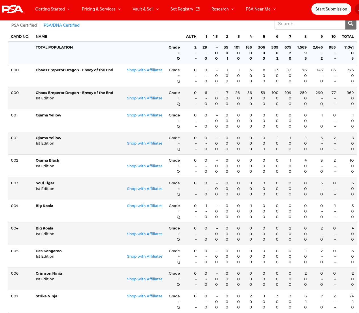The image size is (359, 313).
Task: Open the Pricing & Services menu
Action: [x=101, y=9]
